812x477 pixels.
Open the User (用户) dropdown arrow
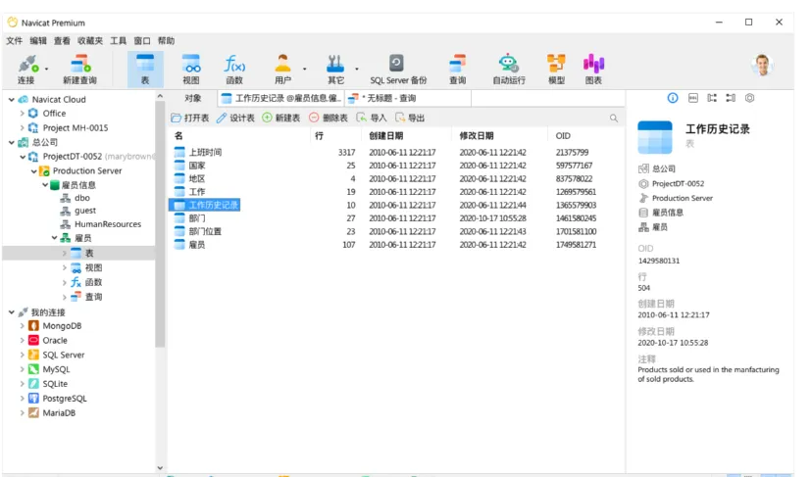click(304, 69)
